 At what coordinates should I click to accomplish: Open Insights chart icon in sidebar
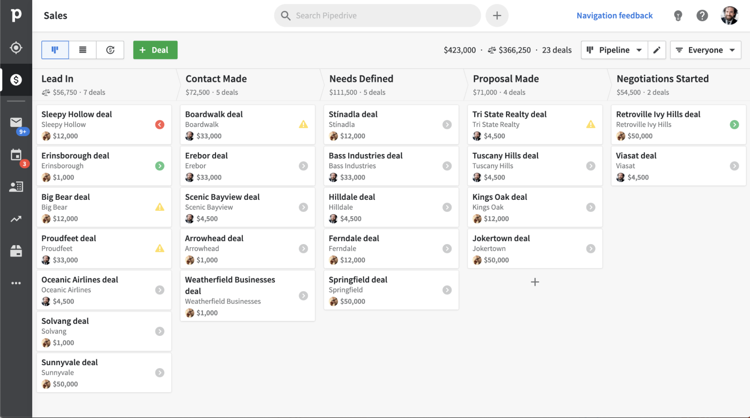coord(16,219)
